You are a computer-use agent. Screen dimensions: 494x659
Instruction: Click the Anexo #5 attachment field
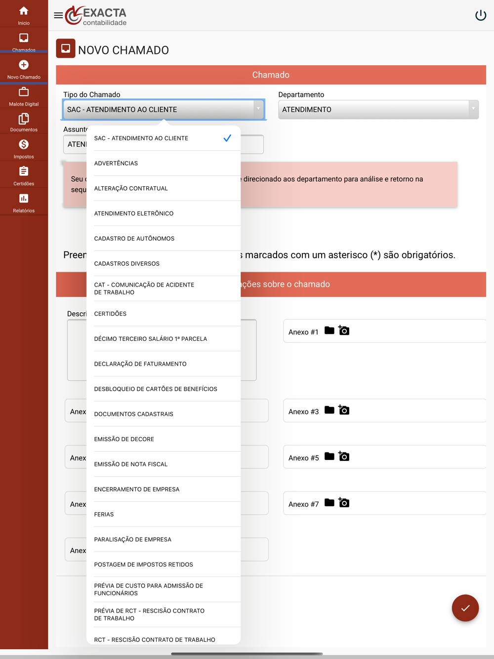tap(385, 457)
